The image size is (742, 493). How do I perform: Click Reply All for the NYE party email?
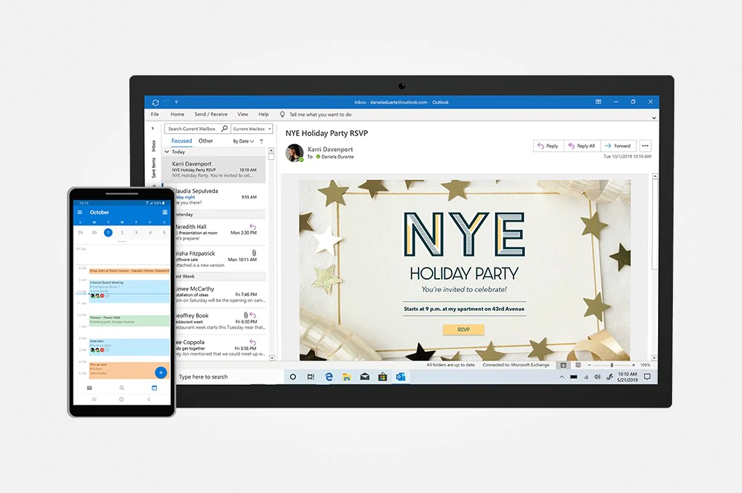(x=582, y=146)
